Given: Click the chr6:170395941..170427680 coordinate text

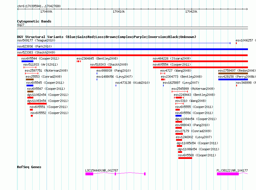Looking at the screenshot, I should click(x=39, y=6).
